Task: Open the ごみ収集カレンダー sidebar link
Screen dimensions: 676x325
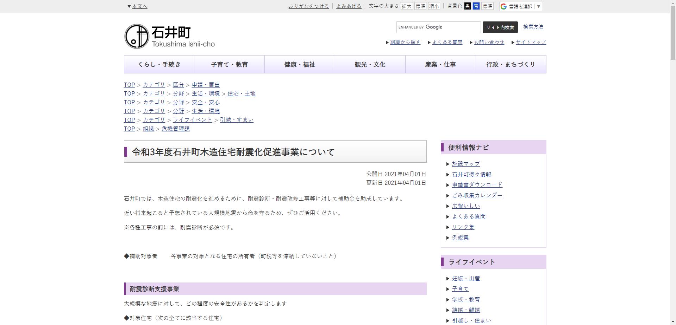Action: pyautogui.click(x=477, y=196)
